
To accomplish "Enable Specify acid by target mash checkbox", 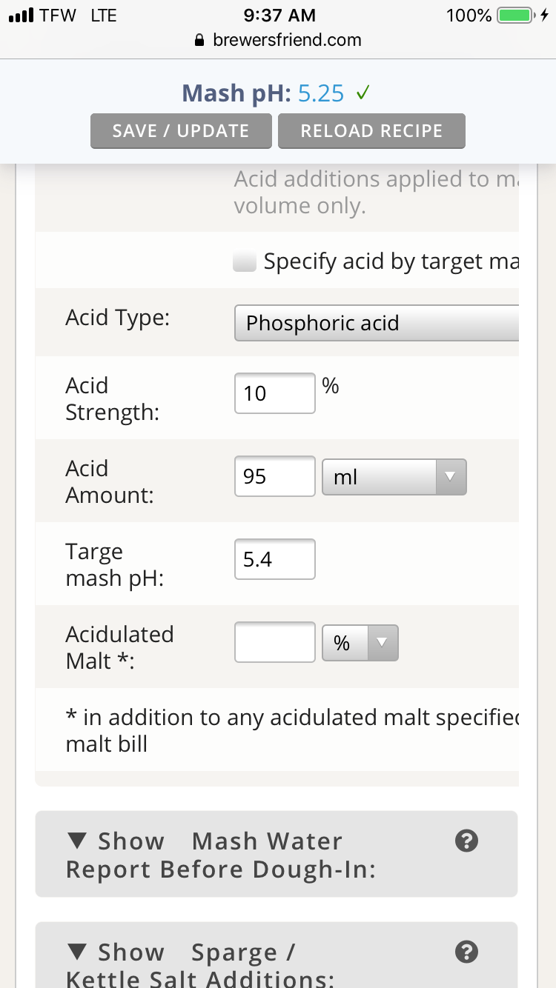I will 245,261.
